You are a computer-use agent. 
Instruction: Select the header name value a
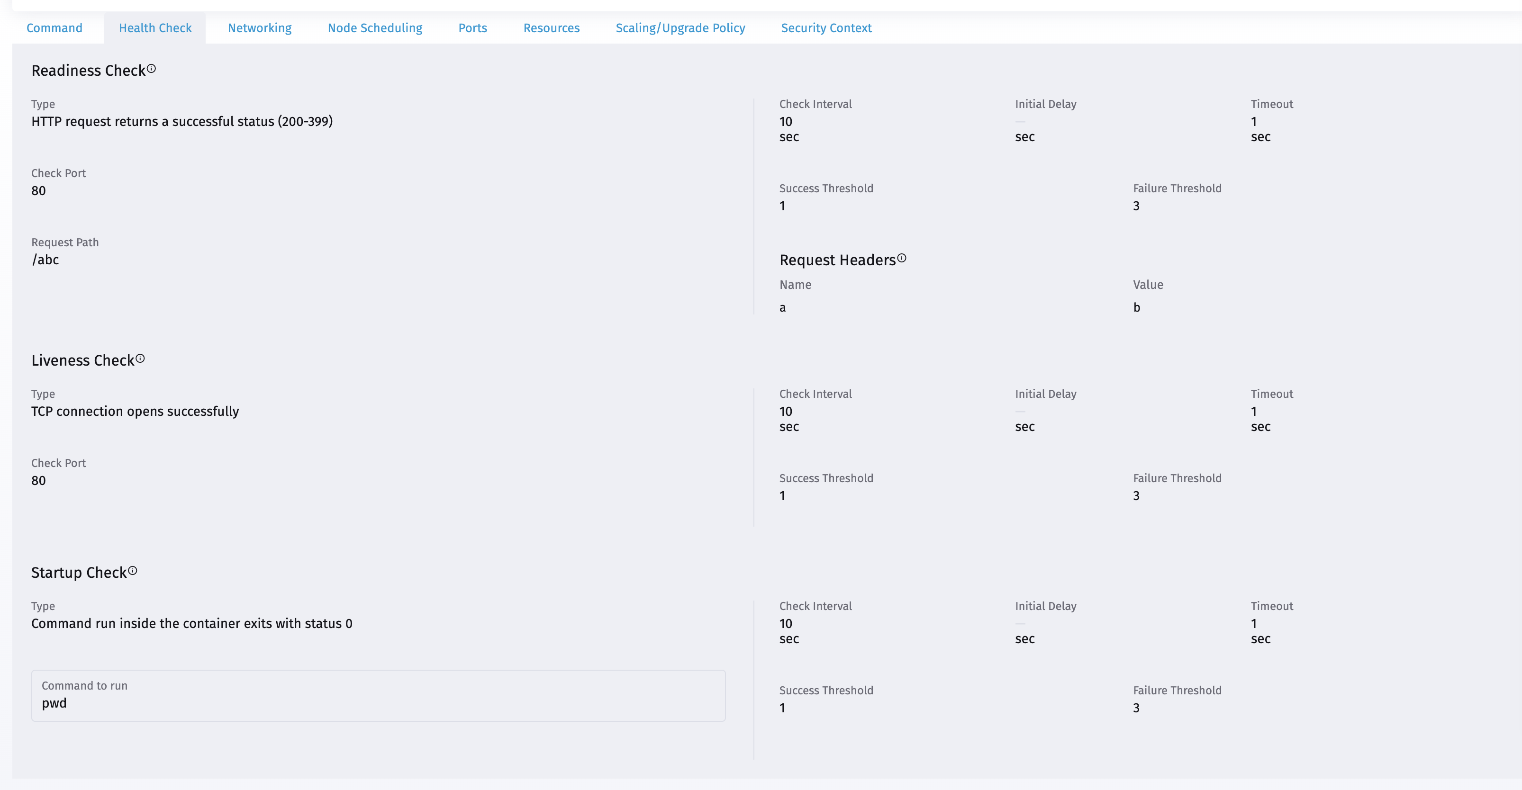click(783, 307)
